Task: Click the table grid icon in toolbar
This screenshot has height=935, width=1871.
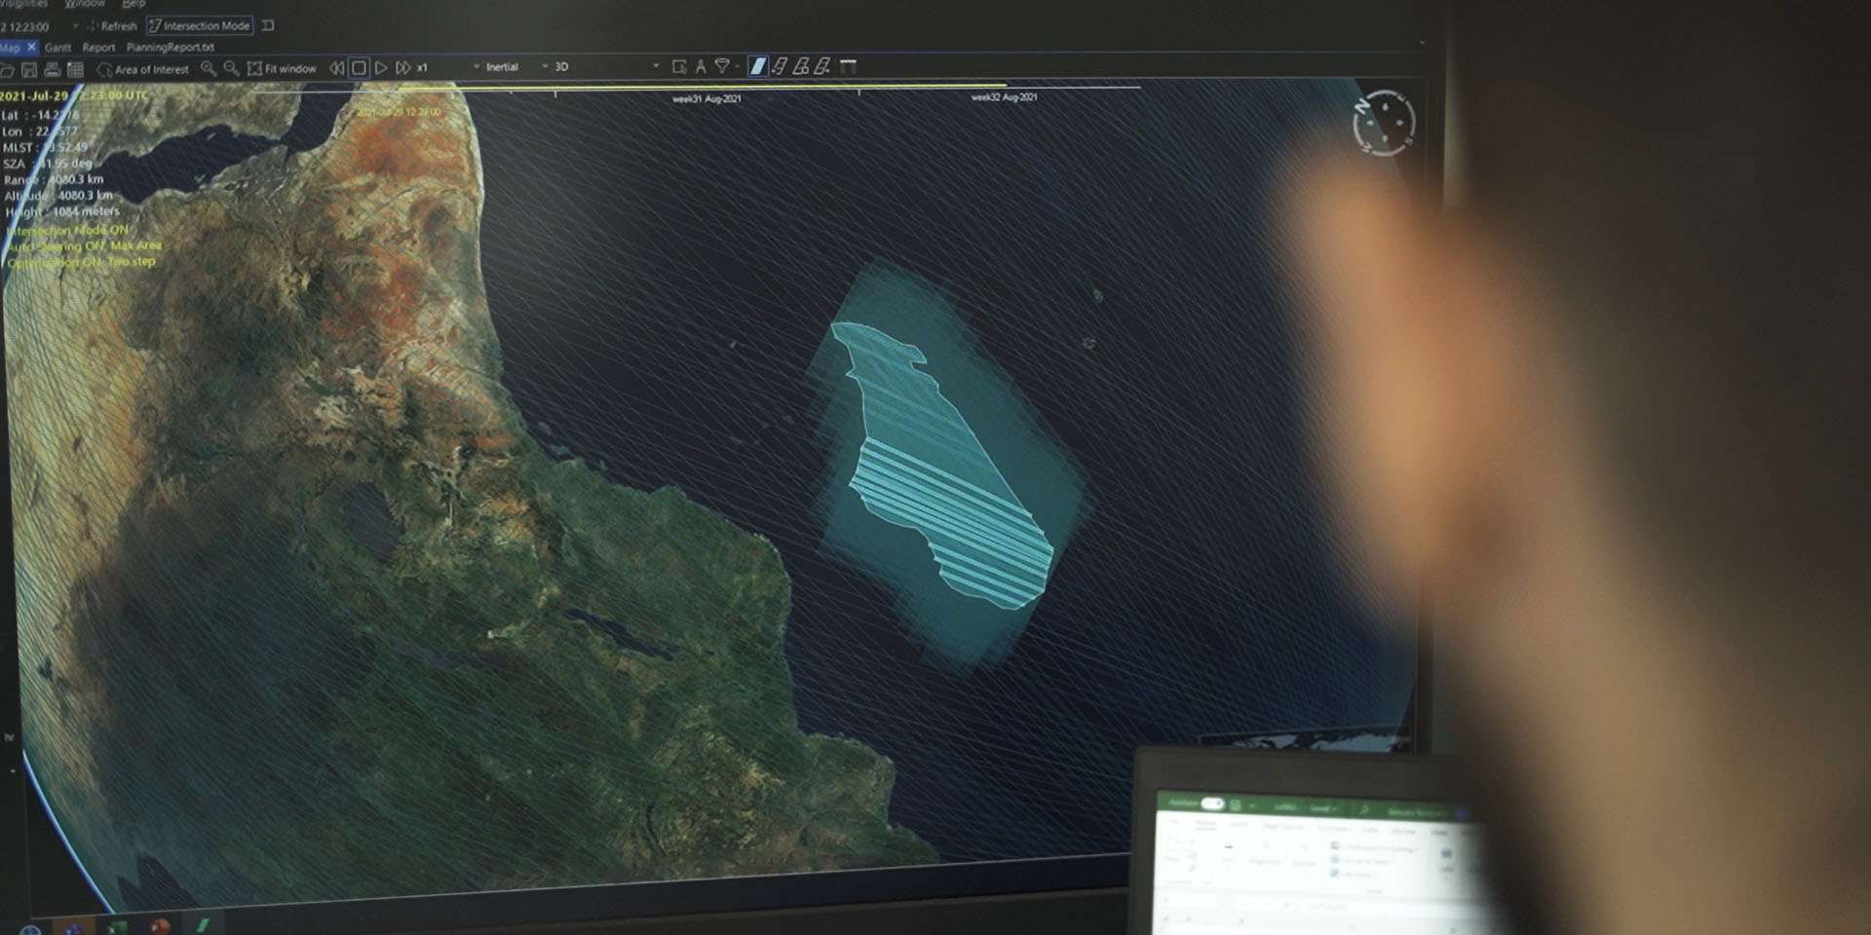Action: (75, 70)
